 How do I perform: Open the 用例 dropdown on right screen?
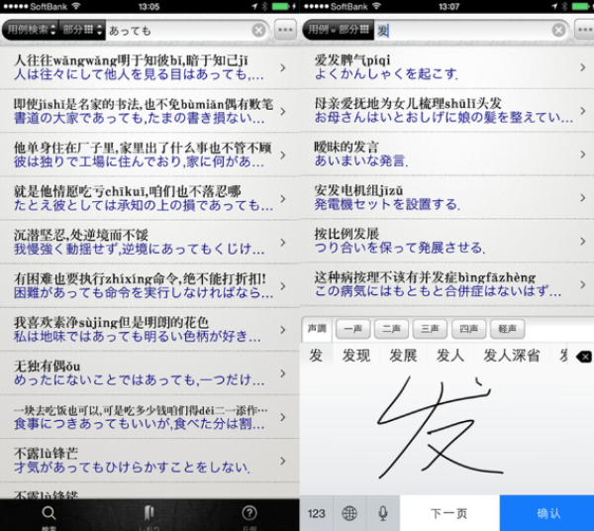click(321, 30)
